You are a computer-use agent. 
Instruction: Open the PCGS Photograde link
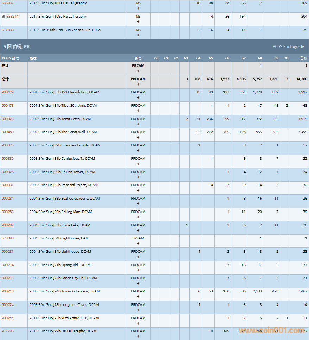click(288, 46)
